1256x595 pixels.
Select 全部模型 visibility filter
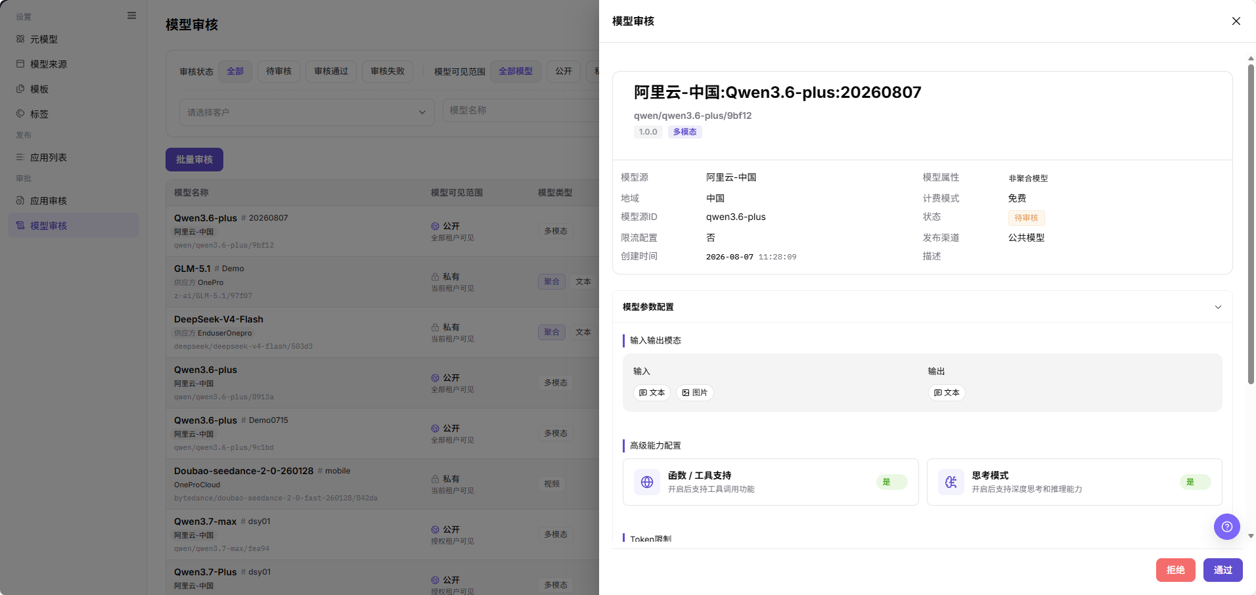click(x=516, y=71)
